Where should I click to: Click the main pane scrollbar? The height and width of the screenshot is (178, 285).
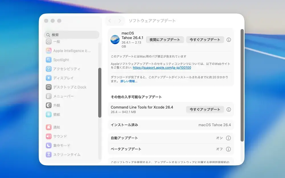242,85
